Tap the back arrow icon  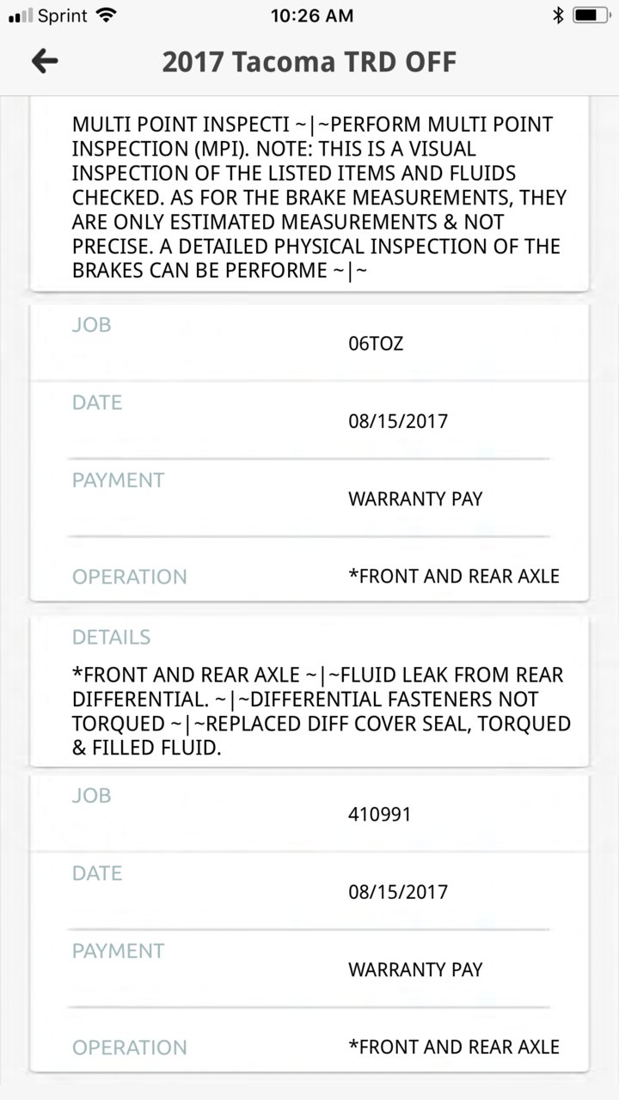(45, 61)
